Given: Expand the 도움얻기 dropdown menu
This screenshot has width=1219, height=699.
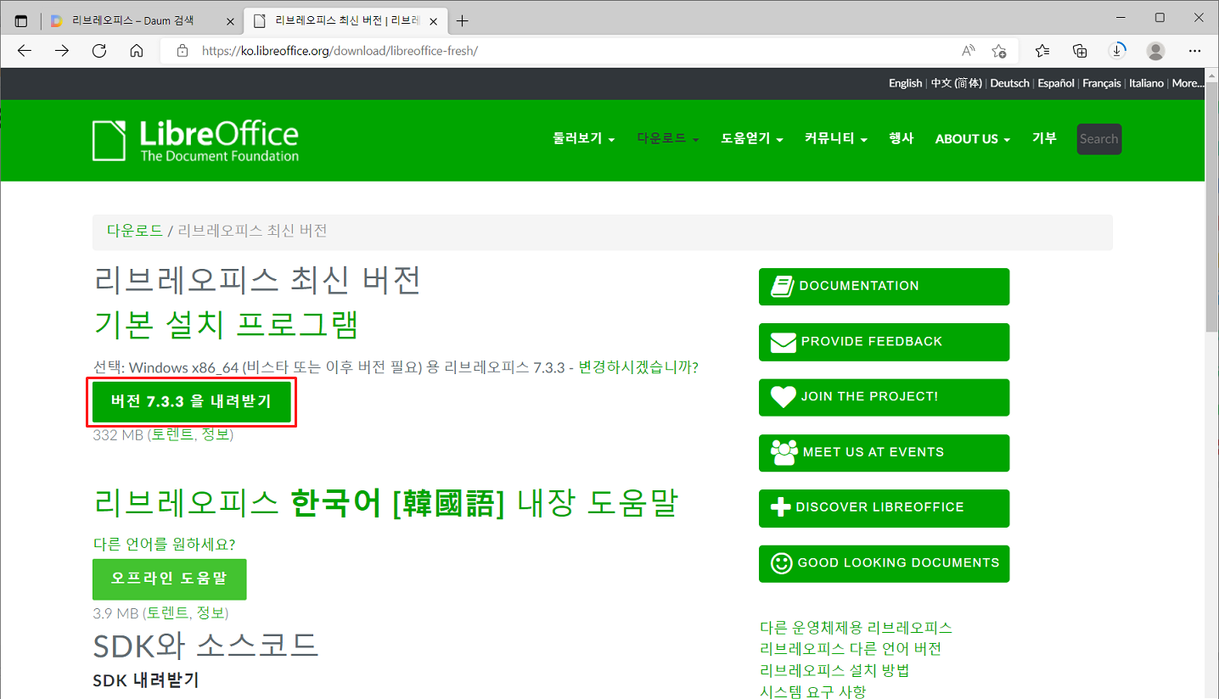Looking at the screenshot, I should click(752, 139).
